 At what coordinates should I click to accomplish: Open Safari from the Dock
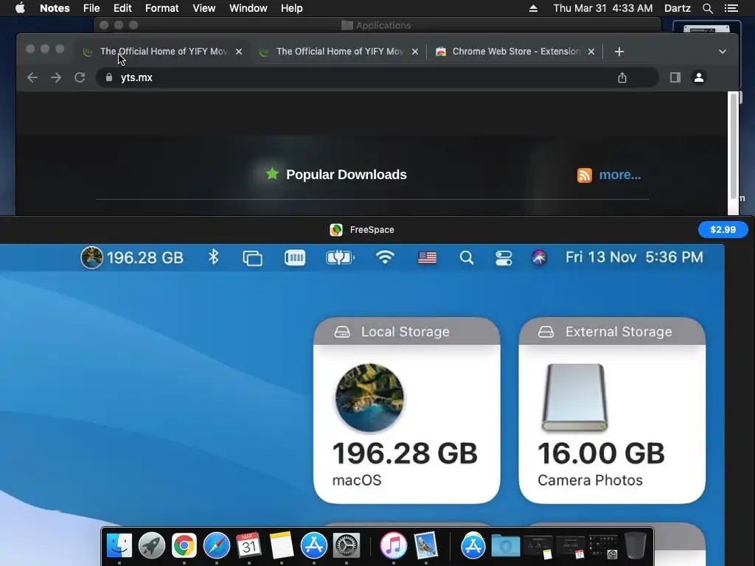(217, 545)
